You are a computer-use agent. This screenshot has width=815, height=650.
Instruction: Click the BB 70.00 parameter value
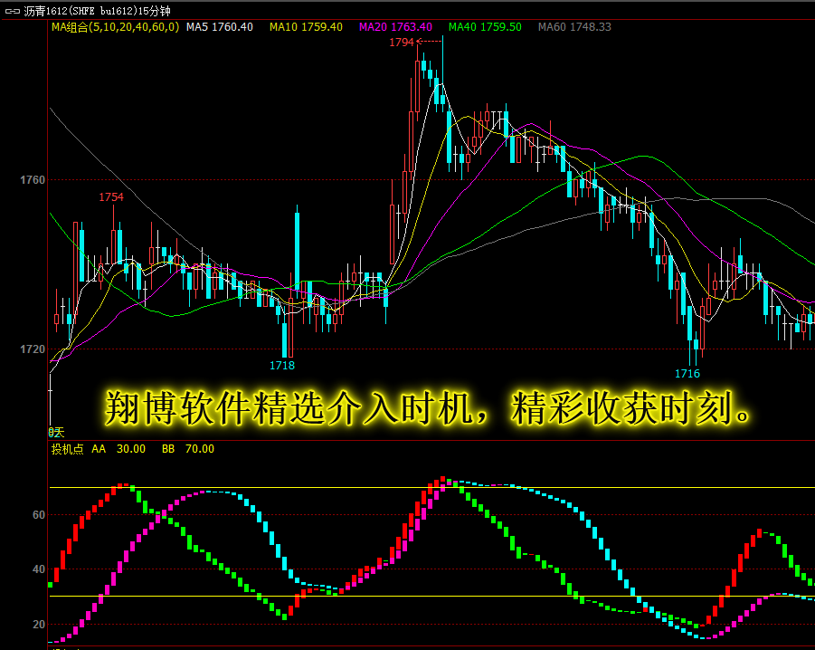(187, 449)
